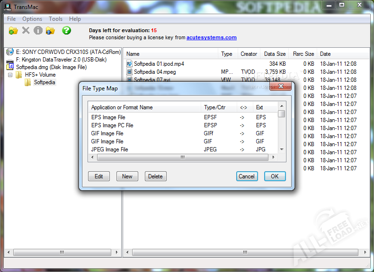
Task: Select the JPEG Image File row
Action: point(110,149)
